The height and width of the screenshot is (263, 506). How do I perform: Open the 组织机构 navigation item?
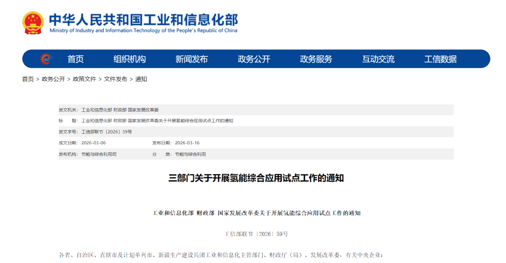click(x=129, y=59)
